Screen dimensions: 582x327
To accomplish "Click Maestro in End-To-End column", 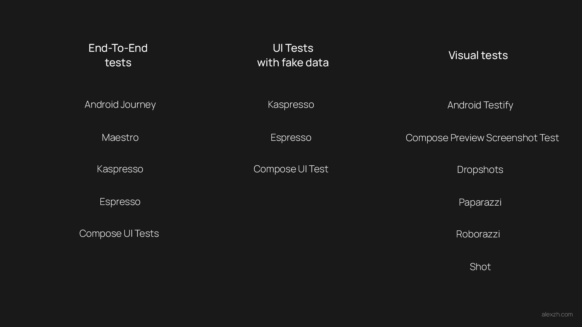I will tap(120, 137).
